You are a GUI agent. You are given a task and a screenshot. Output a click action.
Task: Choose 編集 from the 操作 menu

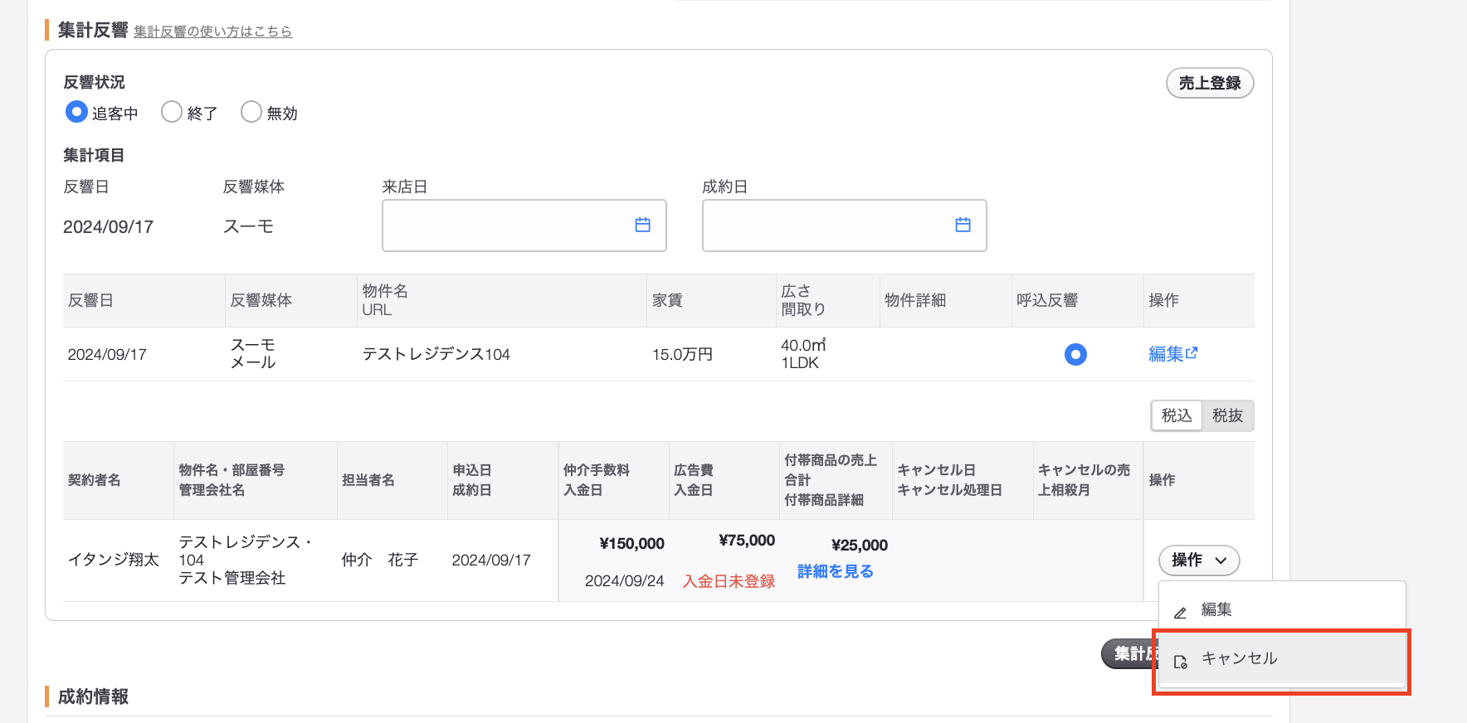[x=1282, y=610]
